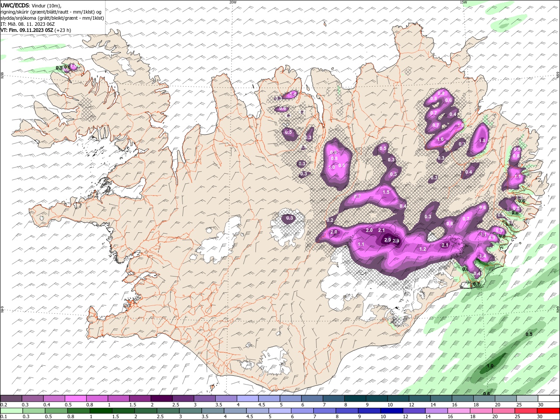Pick the snow legend swatch between 2 and 2.5
Screen dimensions: 560x420
coord(161,399)
